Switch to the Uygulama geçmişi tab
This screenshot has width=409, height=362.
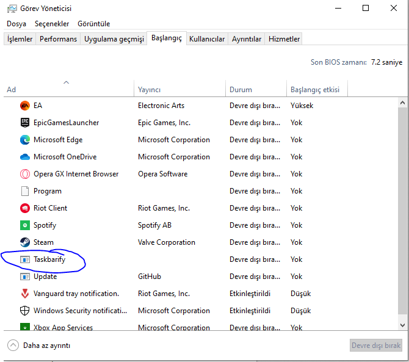pos(114,39)
